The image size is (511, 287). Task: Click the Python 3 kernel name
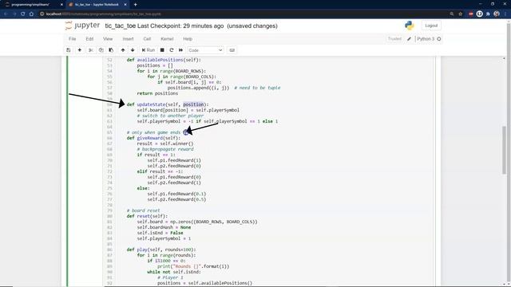pyautogui.click(x=426, y=39)
